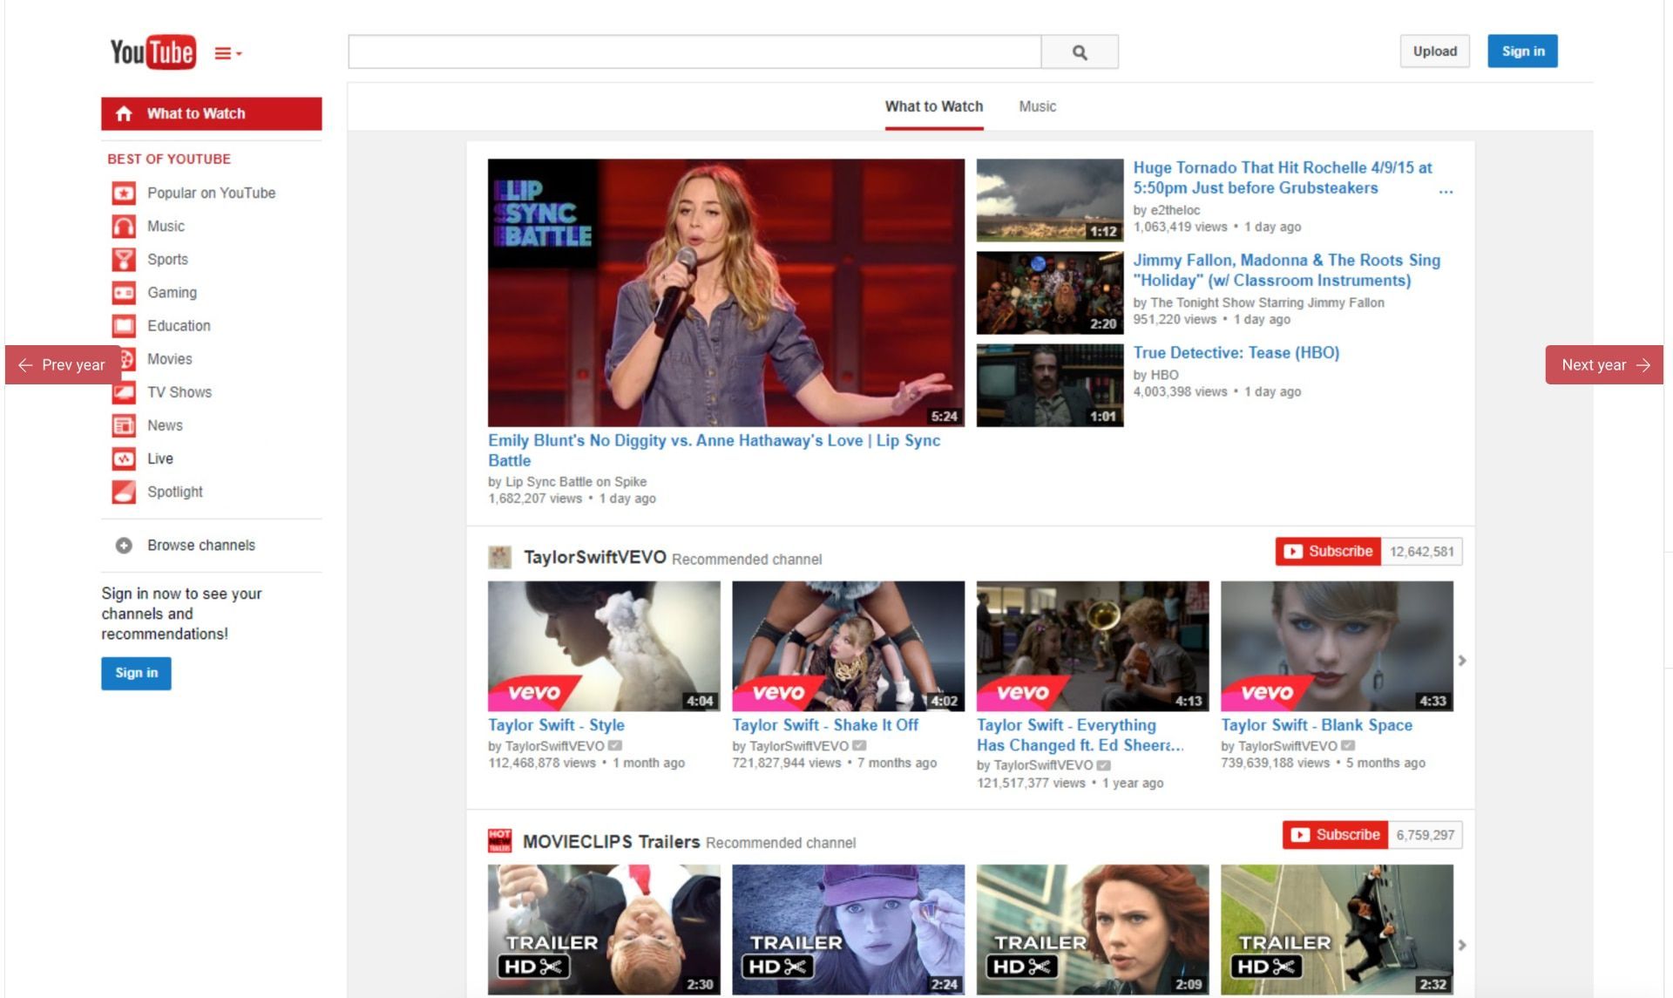Select the Music headphones icon in sidebar
1673x998 pixels.
click(124, 227)
